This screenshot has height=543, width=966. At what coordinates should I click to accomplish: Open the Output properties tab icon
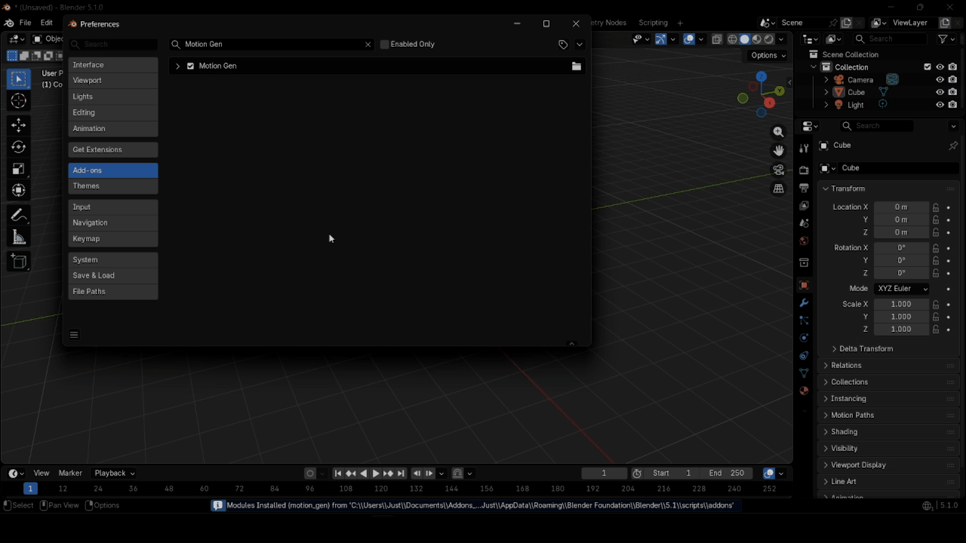pyautogui.click(x=804, y=188)
